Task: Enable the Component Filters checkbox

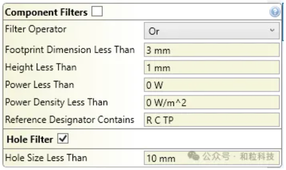Action: coord(97,11)
